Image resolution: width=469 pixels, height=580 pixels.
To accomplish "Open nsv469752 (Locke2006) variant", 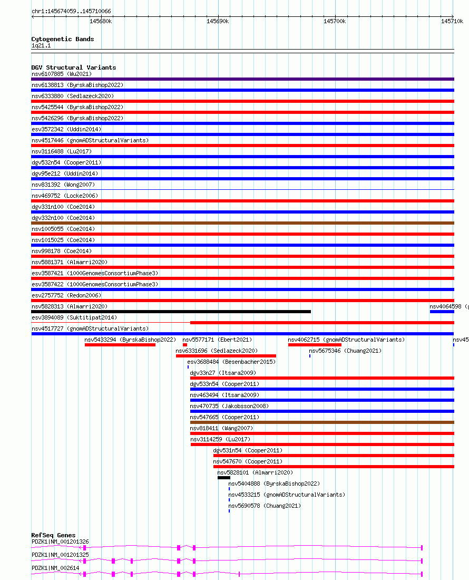I will [x=65, y=196].
